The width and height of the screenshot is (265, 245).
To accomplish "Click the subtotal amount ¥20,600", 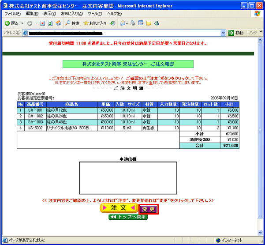I will [232, 134].
